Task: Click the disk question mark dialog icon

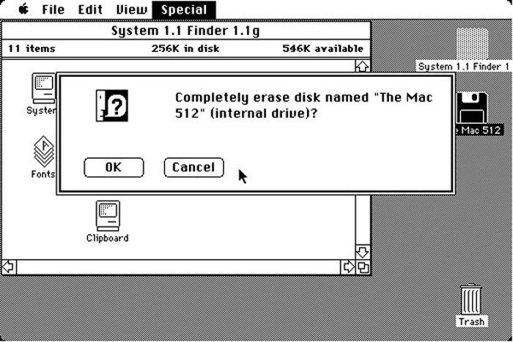Action: pos(112,105)
